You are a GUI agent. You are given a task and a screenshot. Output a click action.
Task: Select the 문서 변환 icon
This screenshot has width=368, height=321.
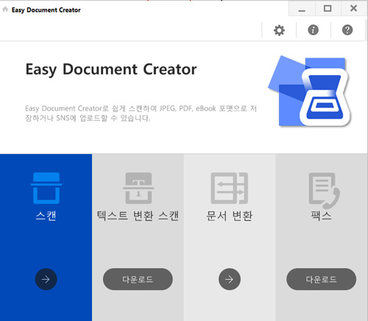230,188
